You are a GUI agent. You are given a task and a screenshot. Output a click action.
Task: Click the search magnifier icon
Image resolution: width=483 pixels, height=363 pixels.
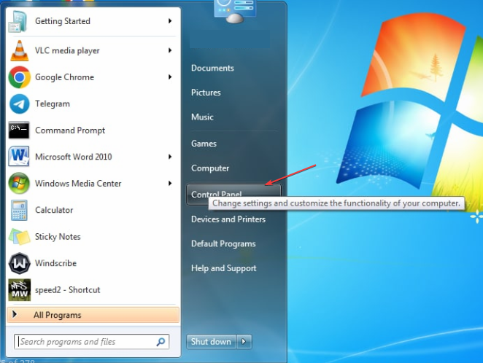coord(161,342)
